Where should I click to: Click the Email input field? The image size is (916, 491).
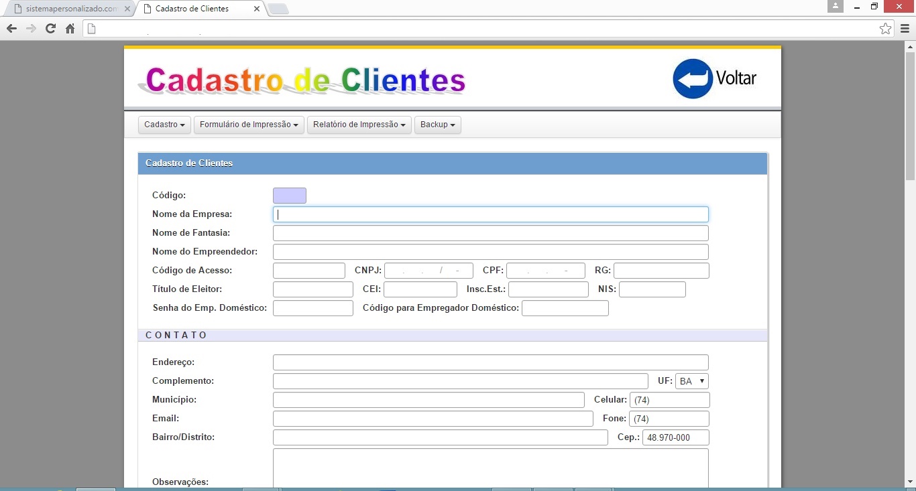pyautogui.click(x=433, y=419)
